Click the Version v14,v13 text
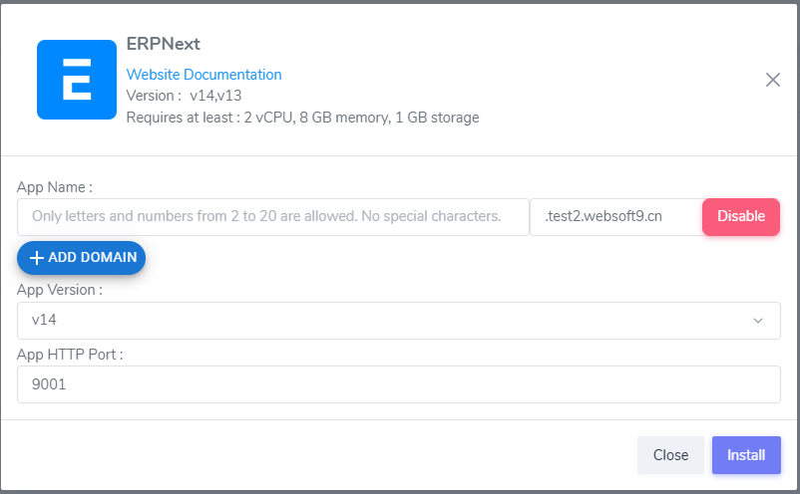Image resolution: width=800 pixels, height=494 pixels. coord(185,96)
